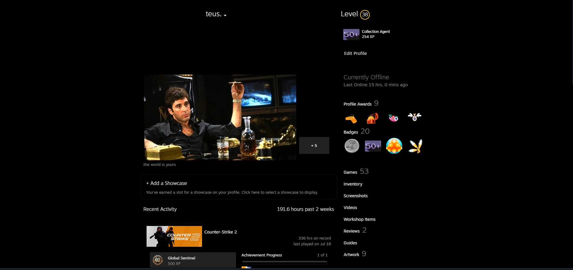Click the Edit Profile button

click(x=355, y=53)
